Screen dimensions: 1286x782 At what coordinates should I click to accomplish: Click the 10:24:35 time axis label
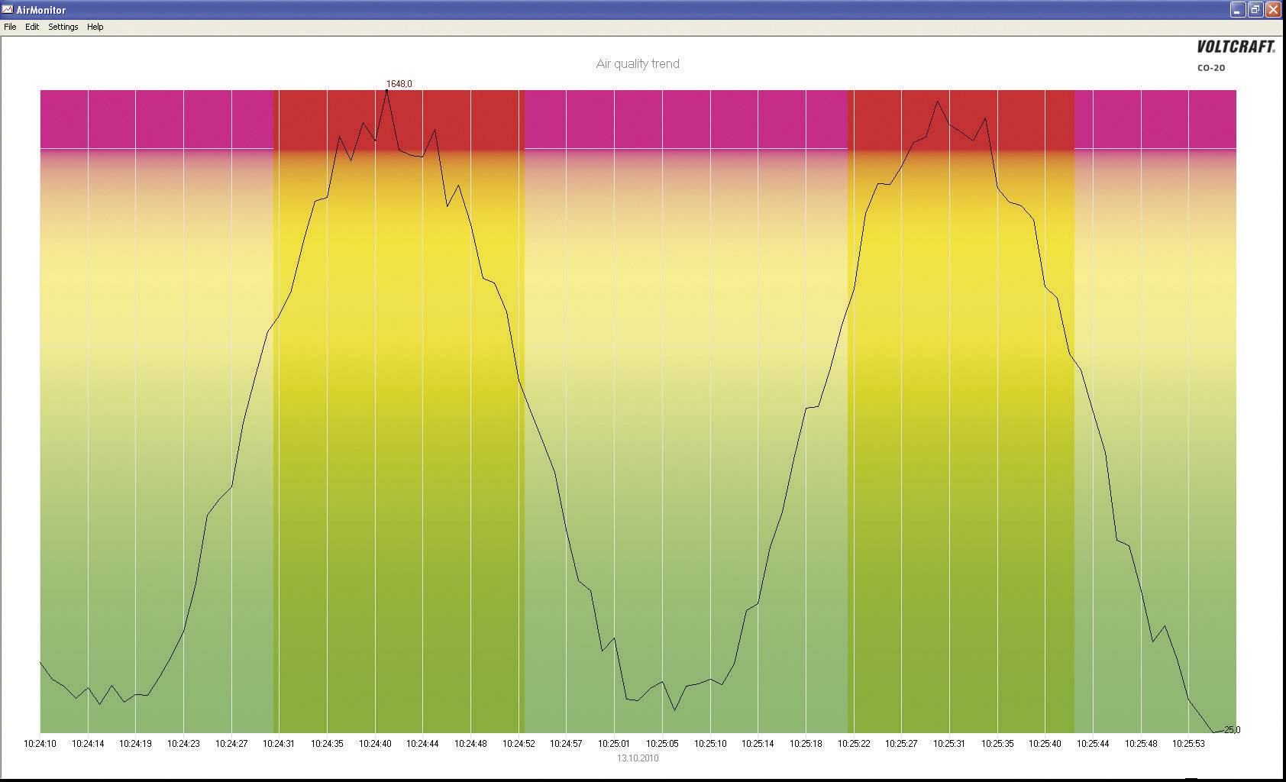tap(328, 744)
